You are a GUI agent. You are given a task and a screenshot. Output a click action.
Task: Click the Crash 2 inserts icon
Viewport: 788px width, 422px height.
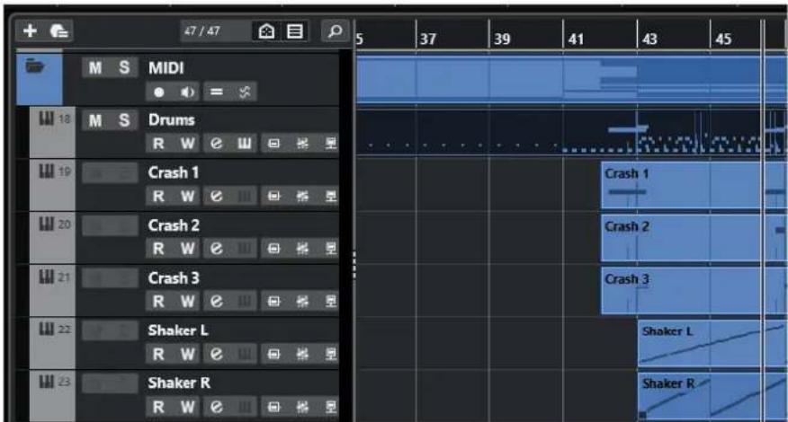coord(273,249)
